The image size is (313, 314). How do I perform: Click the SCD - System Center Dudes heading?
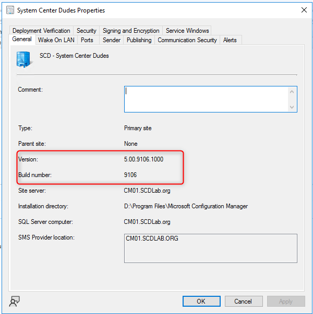coord(74,56)
